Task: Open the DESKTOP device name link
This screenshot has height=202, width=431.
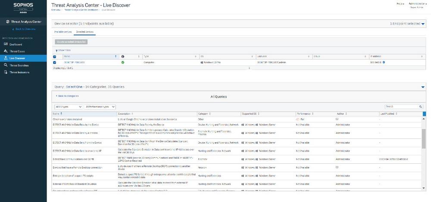Action: tap(74, 62)
